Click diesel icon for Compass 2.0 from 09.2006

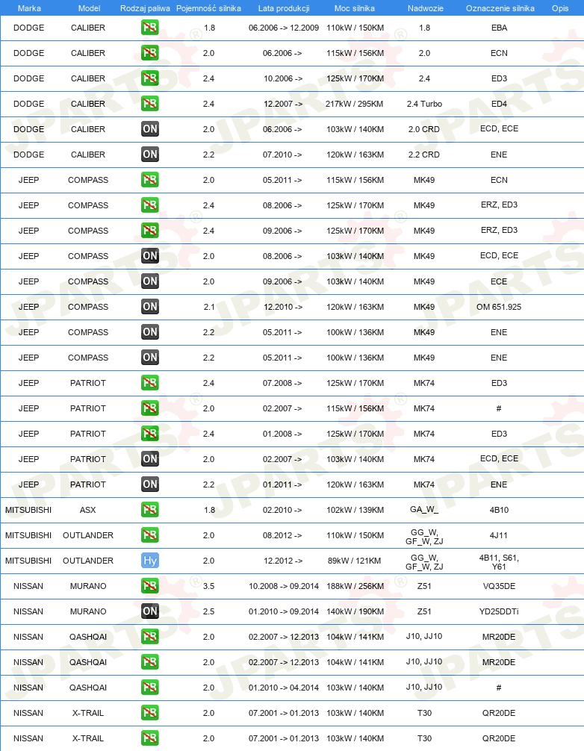(x=150, y=281)
